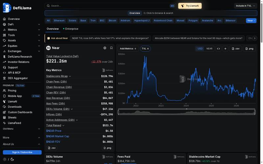Collapse the More section
The width and height of the screenshot is (263, 164).
pos(39,137)
